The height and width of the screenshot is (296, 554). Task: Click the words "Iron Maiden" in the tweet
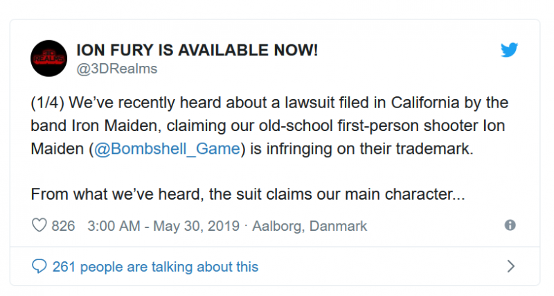coord(114,126)
